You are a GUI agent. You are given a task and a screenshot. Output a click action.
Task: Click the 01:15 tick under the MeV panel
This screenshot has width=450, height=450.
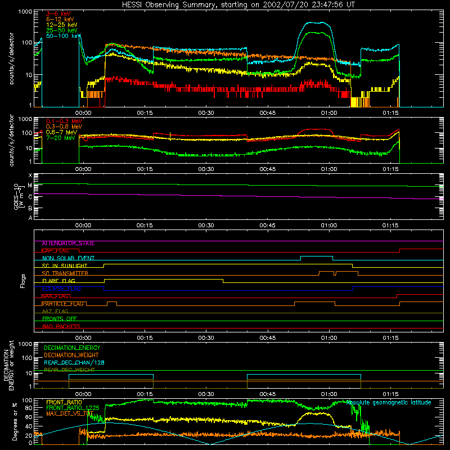390,169
